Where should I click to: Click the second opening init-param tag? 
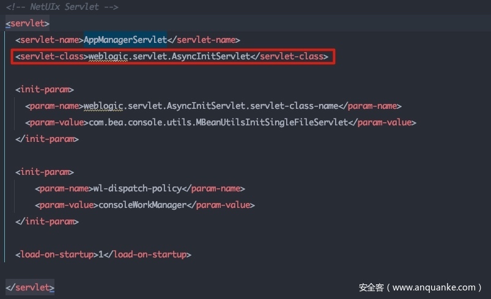pyautogui.click(x=45, y=172)
